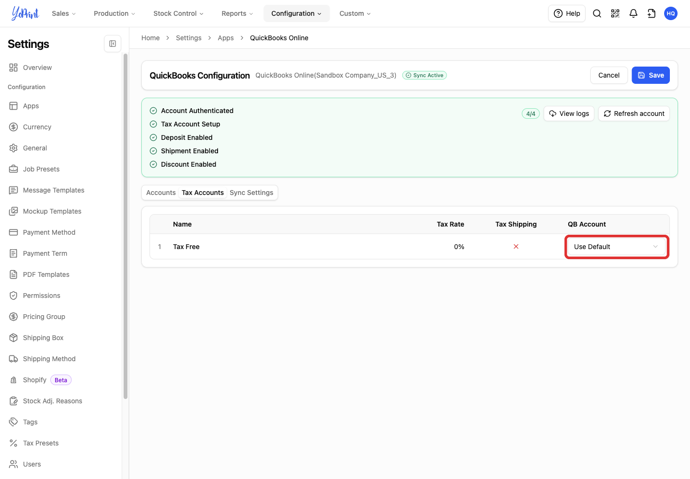Click the Overview sidebar icon
Viewport: 690px width, 479px height.
13,68
